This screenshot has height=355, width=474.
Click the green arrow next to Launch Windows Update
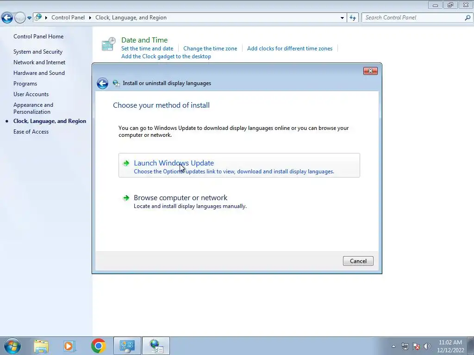click(126, 163)
